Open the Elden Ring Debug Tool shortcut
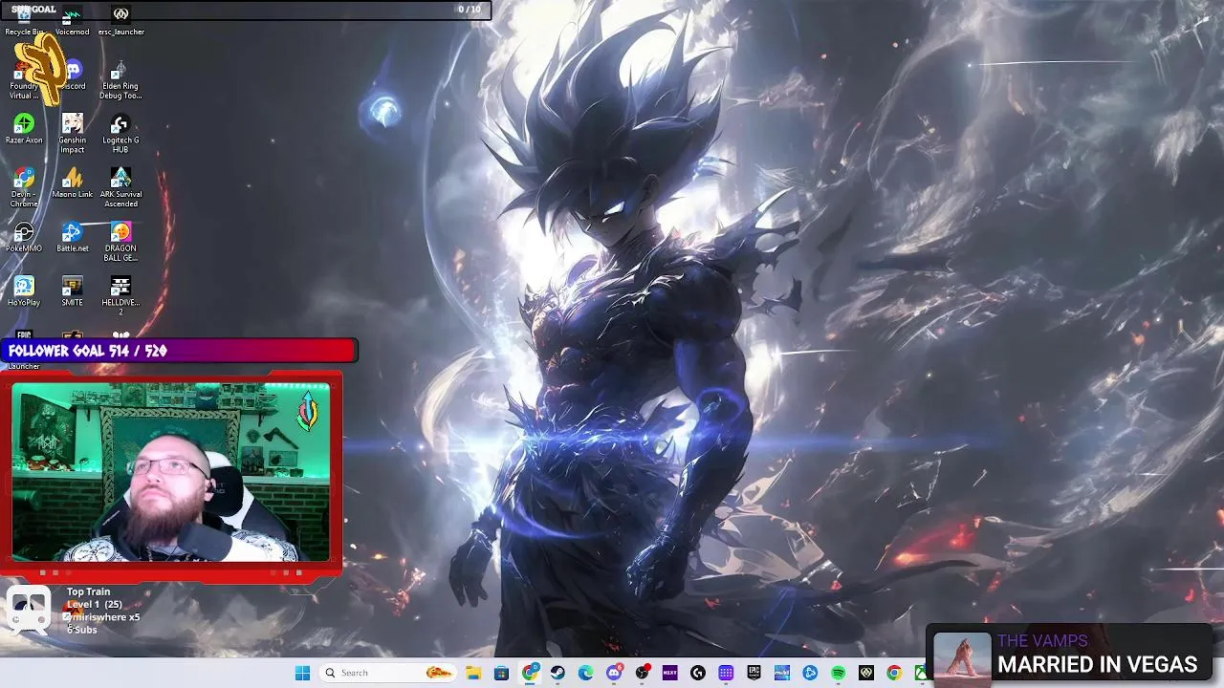The image size is (1224, 688). click(120, 80)
